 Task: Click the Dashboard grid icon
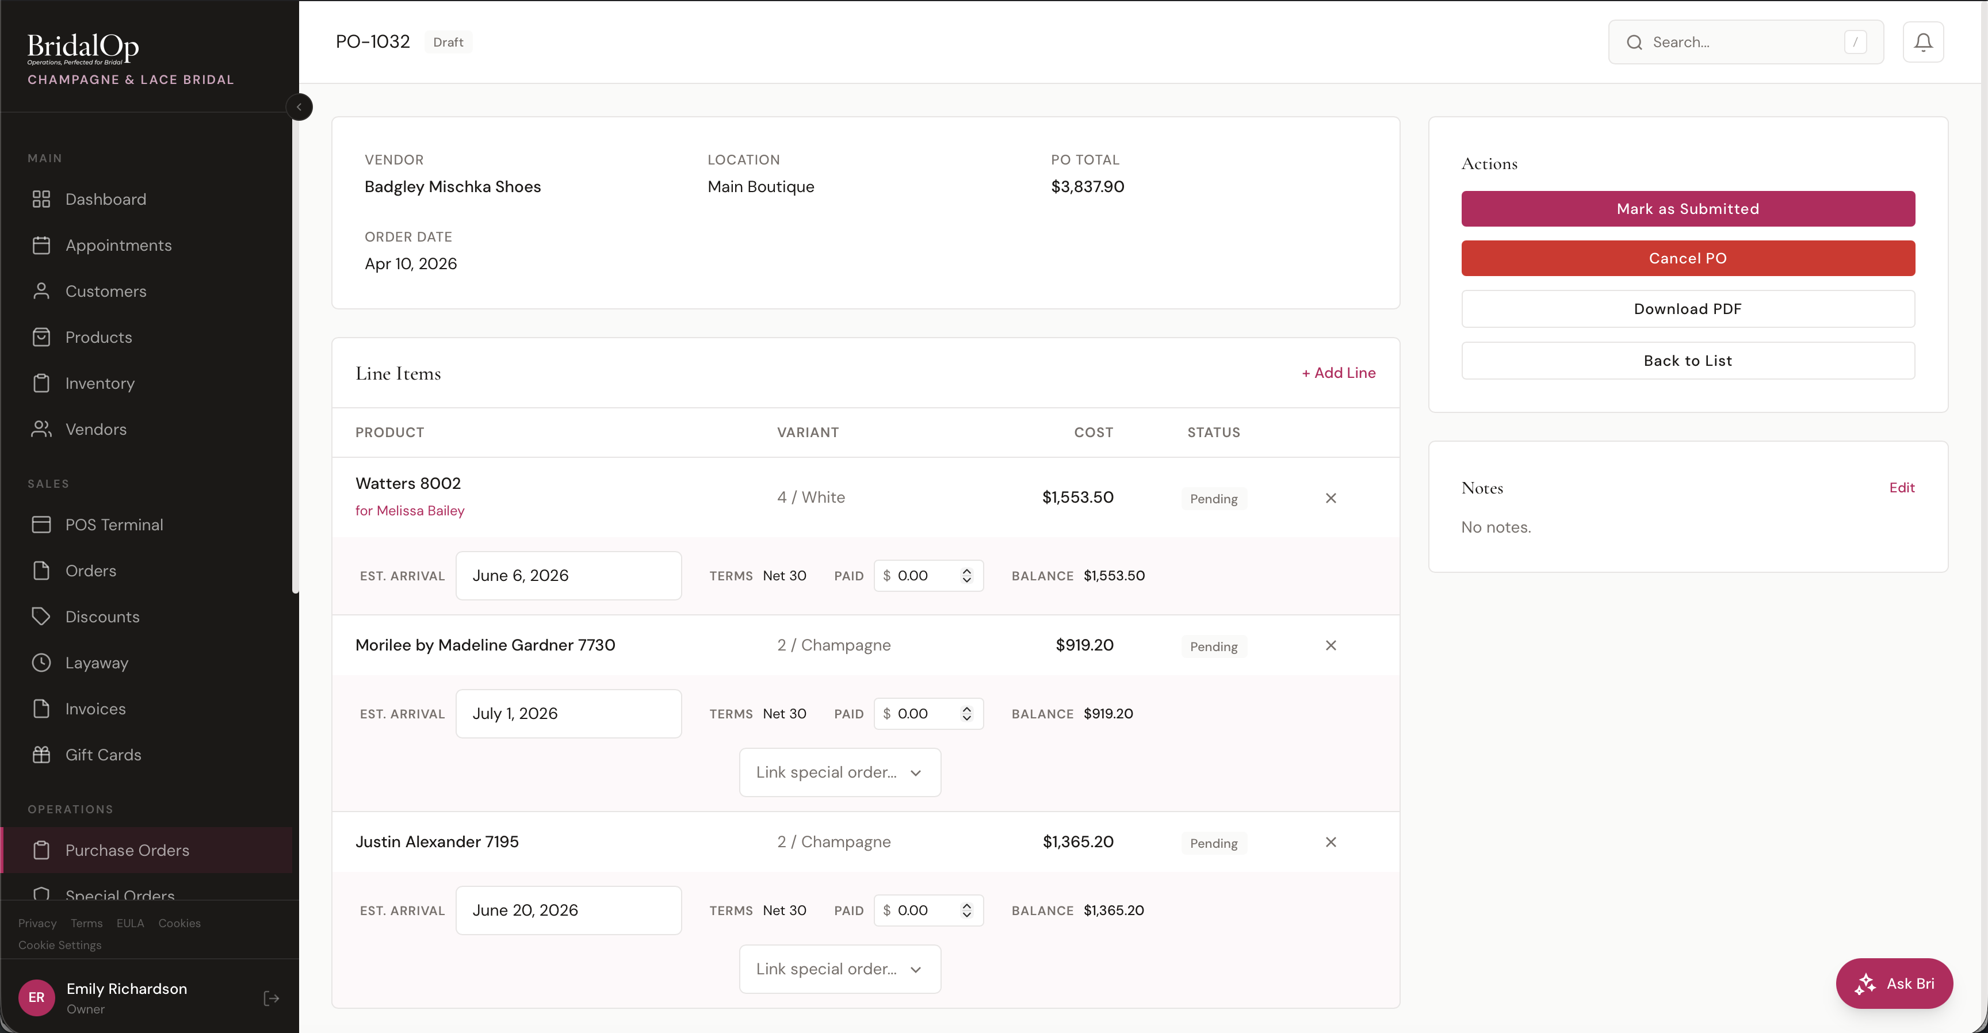point(41,199)
